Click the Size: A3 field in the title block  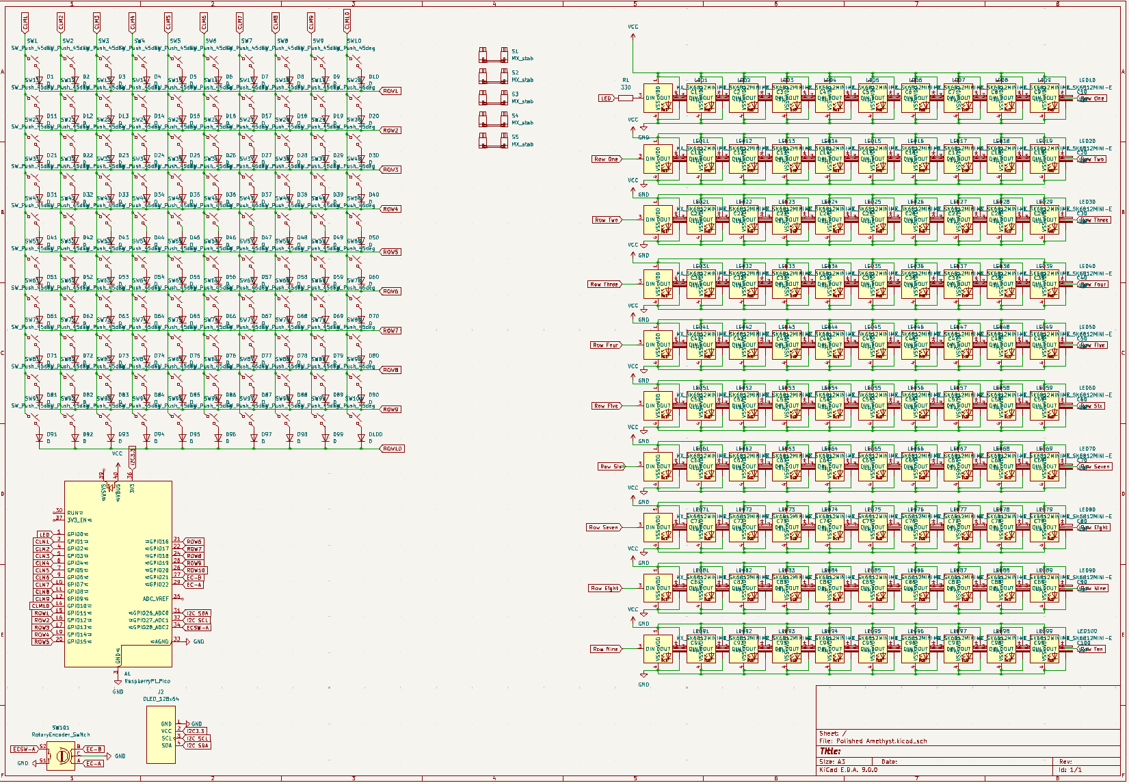click(x=832, y=761)
